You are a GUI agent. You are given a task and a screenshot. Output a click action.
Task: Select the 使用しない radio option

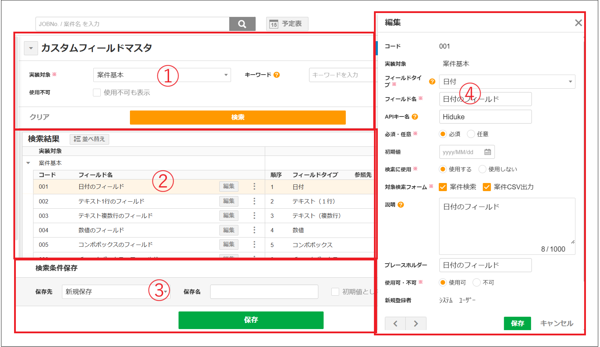tap(482, 169)
